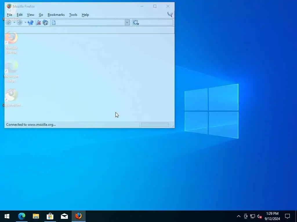This screenshot has width=297, height=222.
Task: Open the Tools menu
Action: click(73, 15)
